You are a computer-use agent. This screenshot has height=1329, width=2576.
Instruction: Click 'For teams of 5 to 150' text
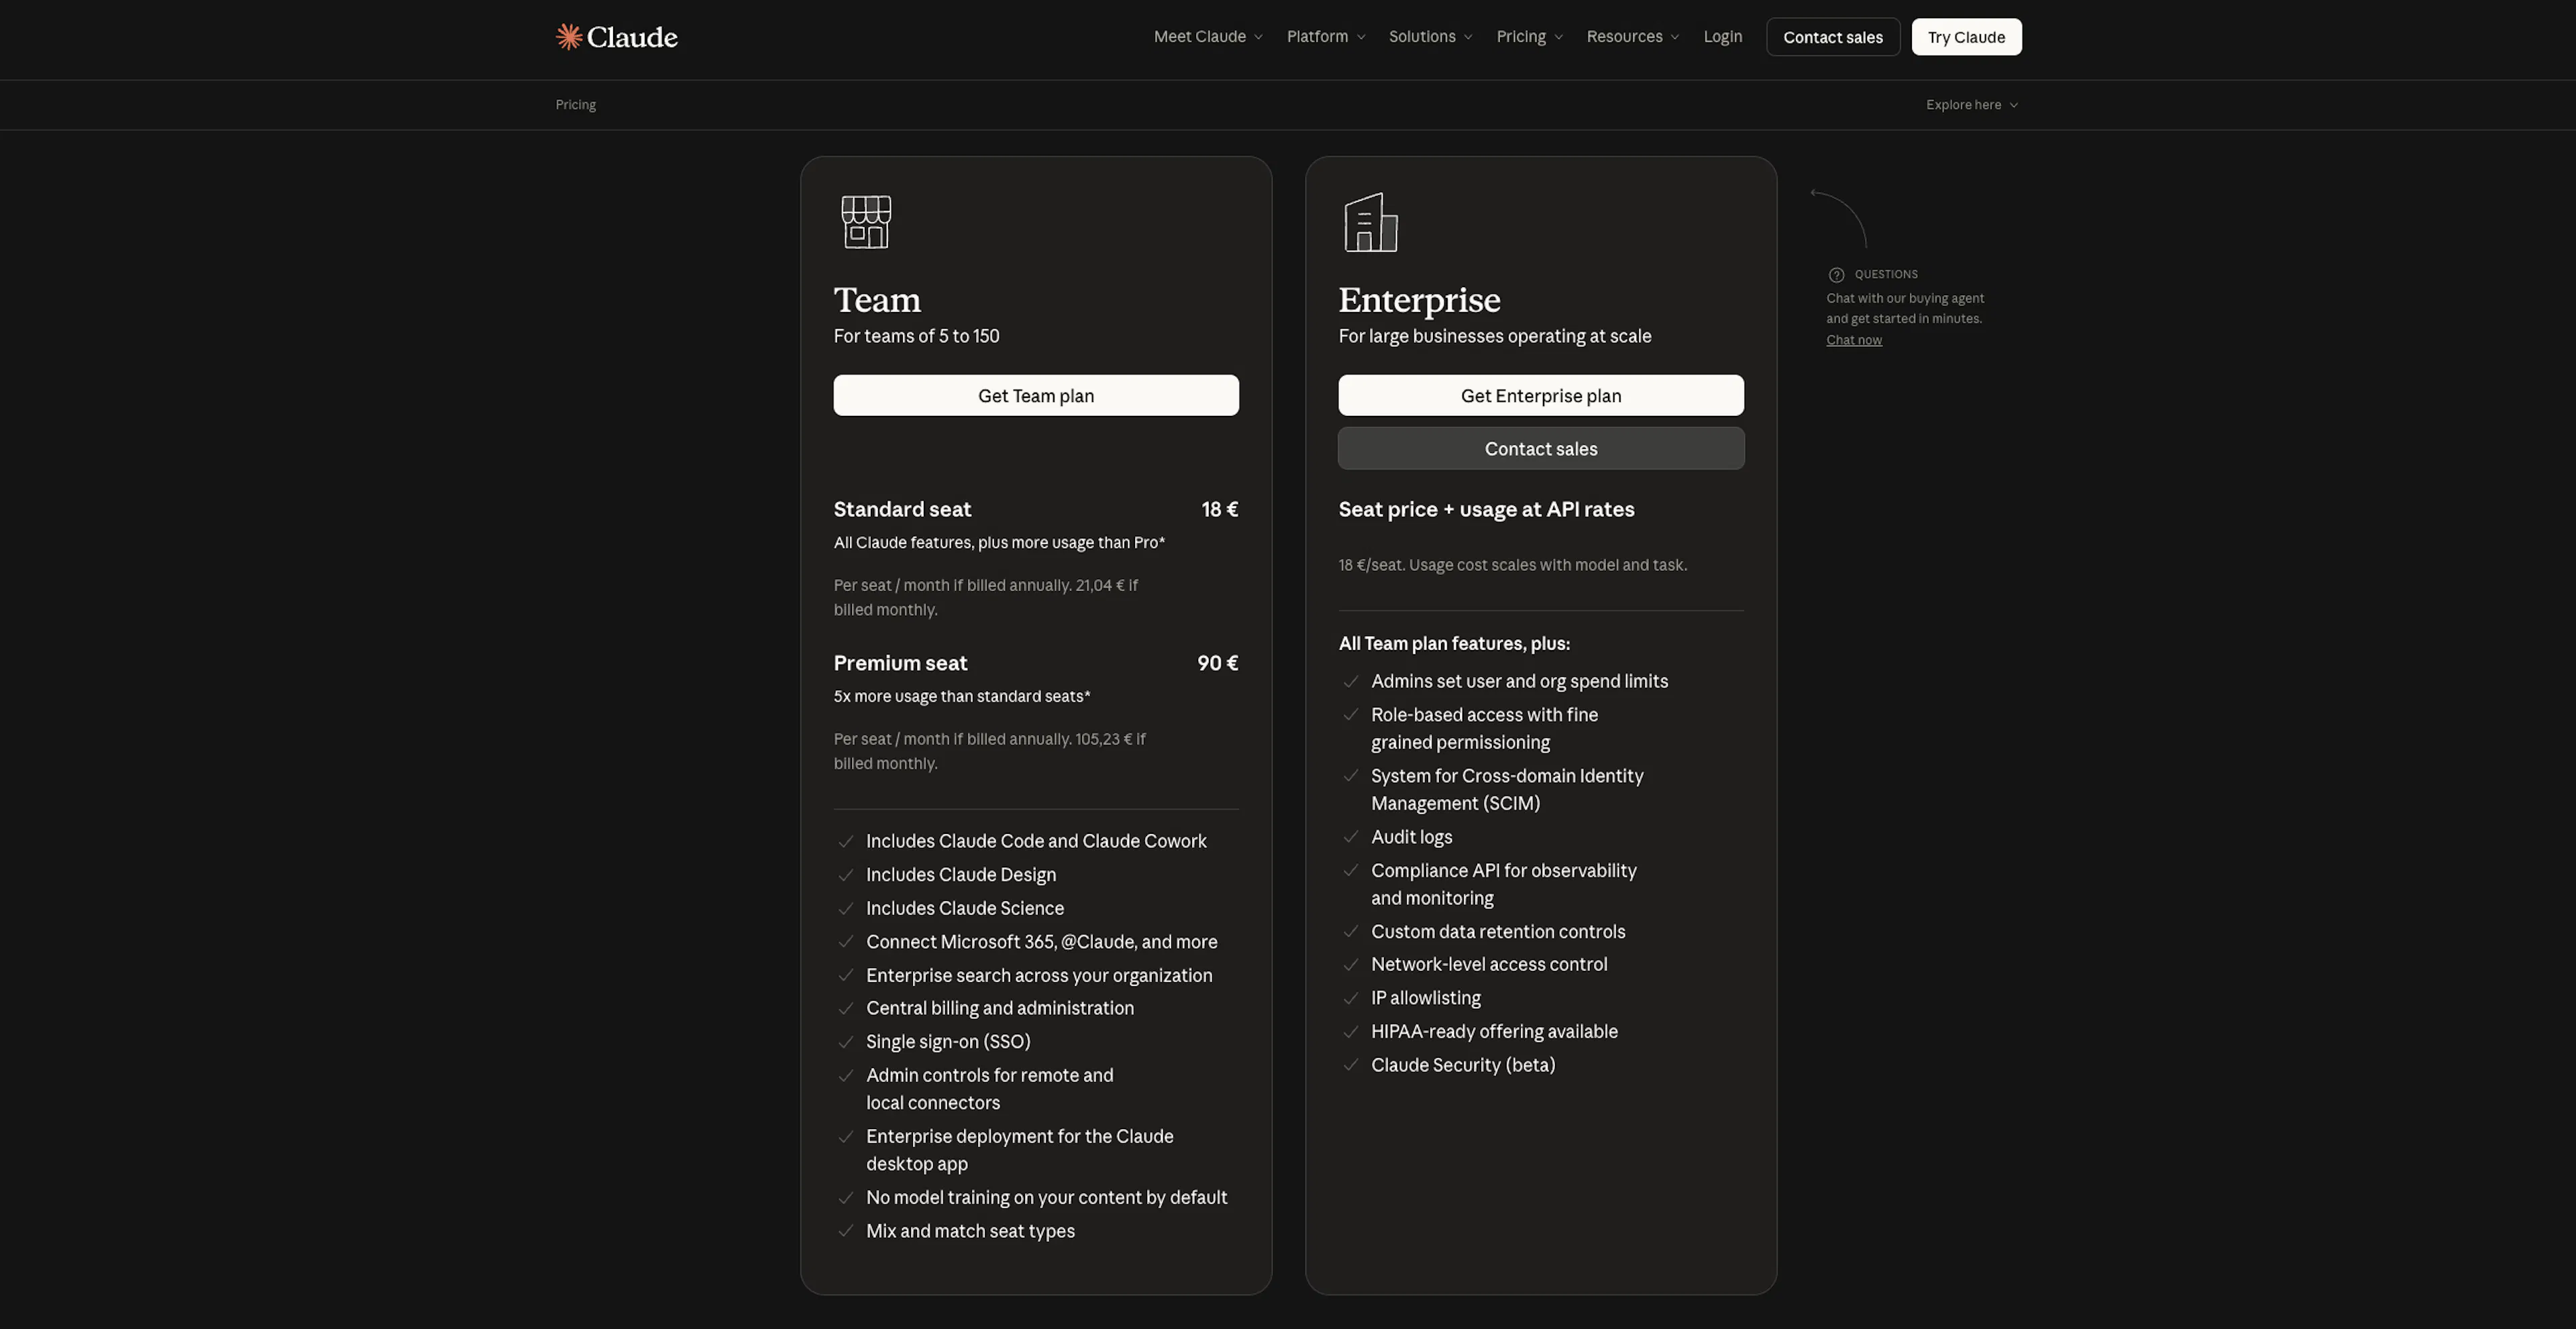916,337
